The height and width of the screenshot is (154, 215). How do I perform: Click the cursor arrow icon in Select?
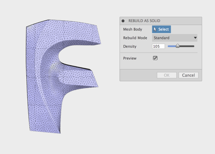[155, 29]
